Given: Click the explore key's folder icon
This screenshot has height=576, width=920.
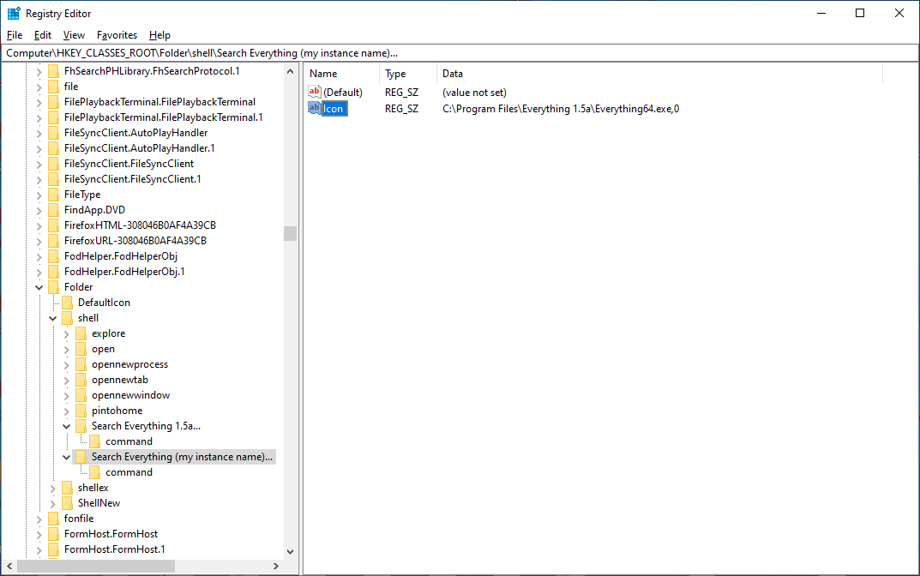Looking at the screenshot, I should tap(81, 333).
